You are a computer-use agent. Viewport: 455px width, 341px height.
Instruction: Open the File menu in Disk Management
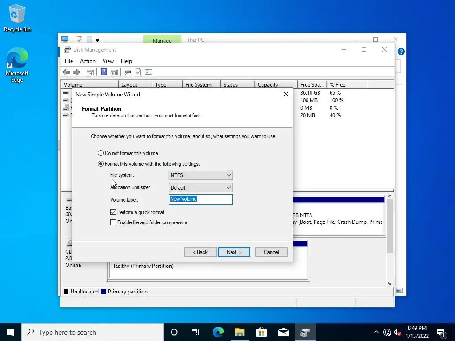[69, 61]
